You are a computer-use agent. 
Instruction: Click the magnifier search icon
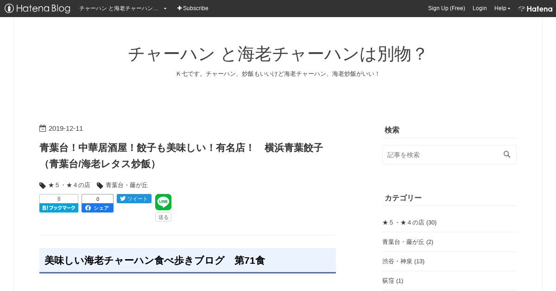[507, 154]
